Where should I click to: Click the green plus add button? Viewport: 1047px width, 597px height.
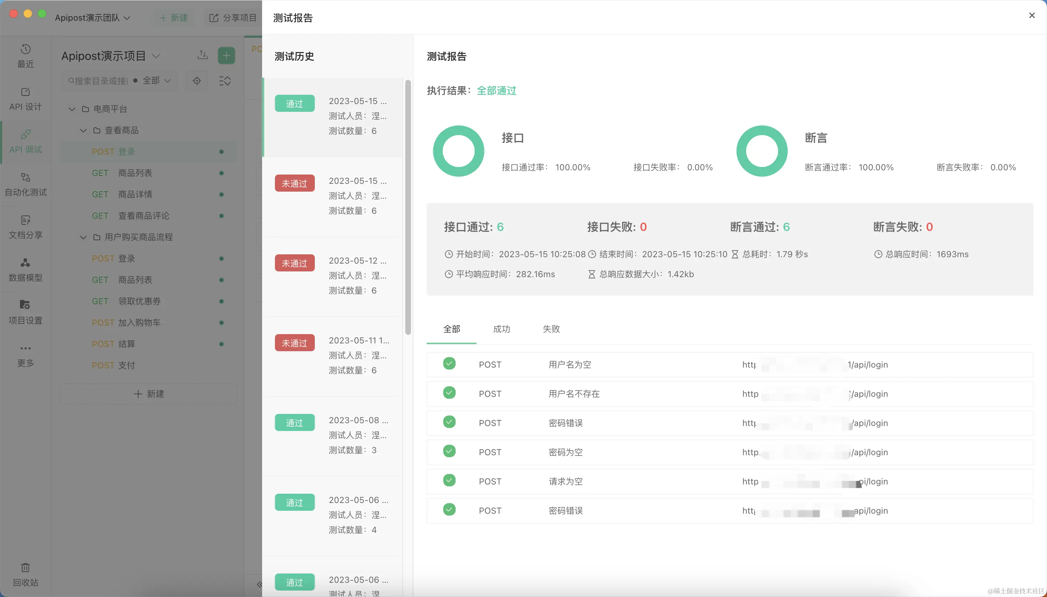[x=226, y=55]
